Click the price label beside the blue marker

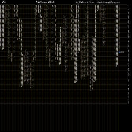tap(122, 52)
